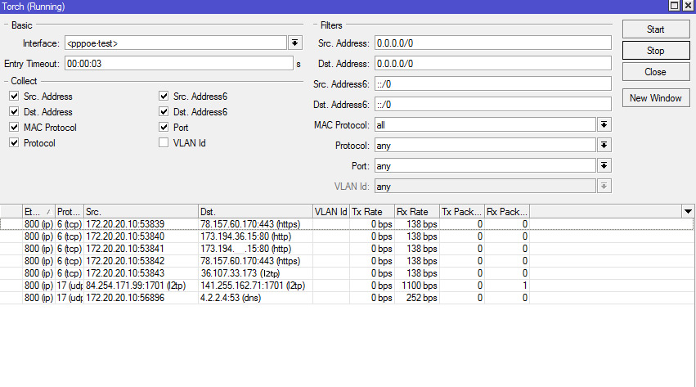
Task: Open Torch in a New Window
Action: [656, 98]
